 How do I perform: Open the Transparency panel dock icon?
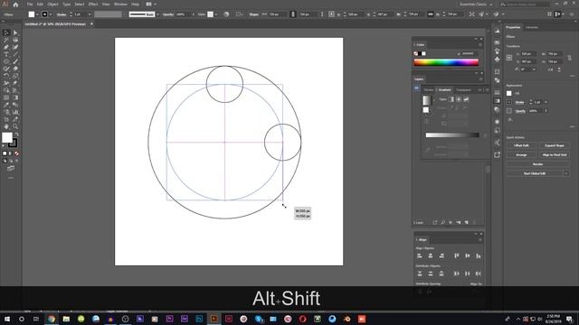click(x=497, y=109)
